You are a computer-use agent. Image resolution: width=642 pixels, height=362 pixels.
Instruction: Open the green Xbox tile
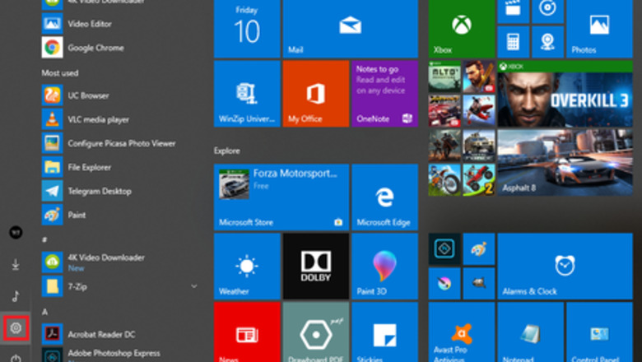click(462, 29)
